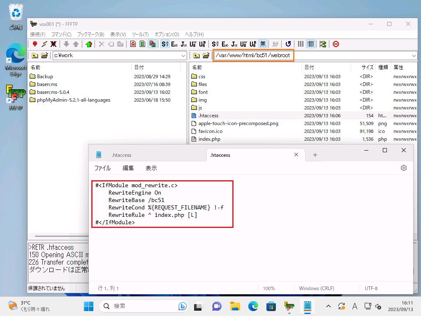Open local folder browse icon beside c:\work

coord(44,56)
